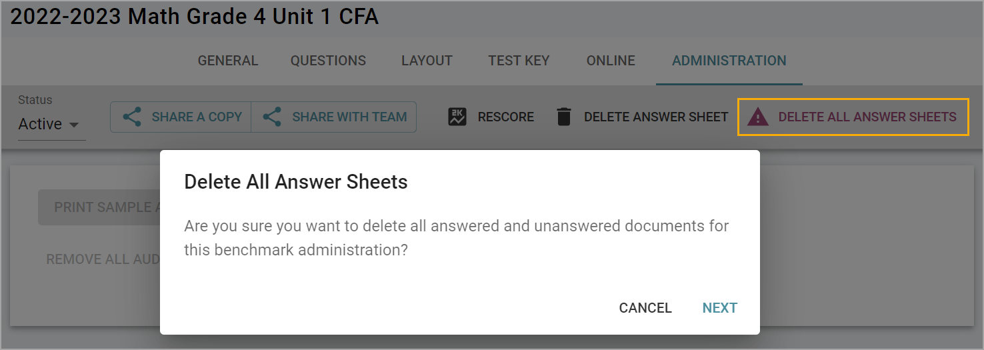Open the Questions tab
The image size is (984, 350).
328,61
